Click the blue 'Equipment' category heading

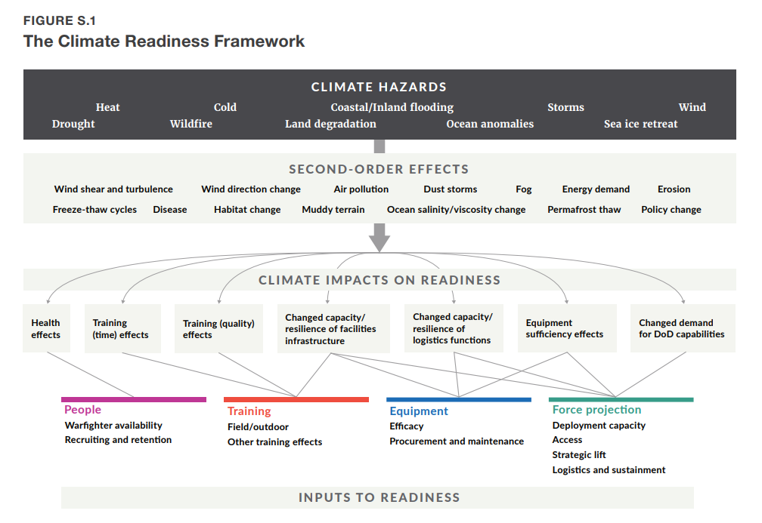click(419, 411)
